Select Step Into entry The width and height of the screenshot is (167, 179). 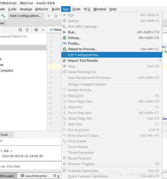point(112,107)
